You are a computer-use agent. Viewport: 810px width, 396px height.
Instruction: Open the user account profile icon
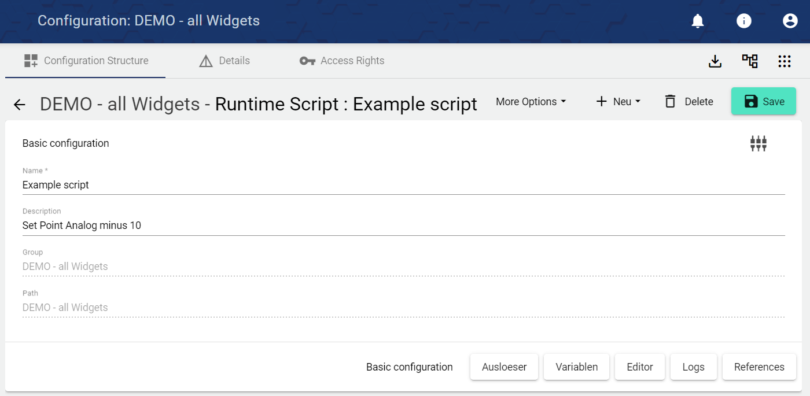pyautogui.click(x=790, y=21)
